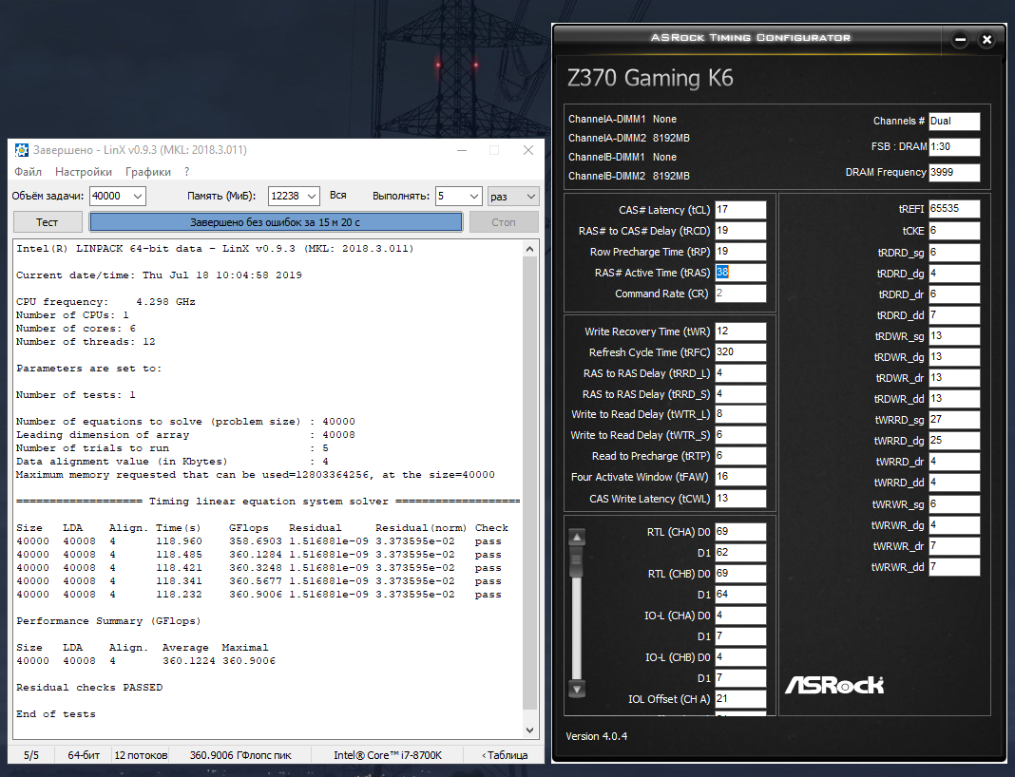Click the tRCD value field
The image size is (1015, 777).
pos(740,230)
